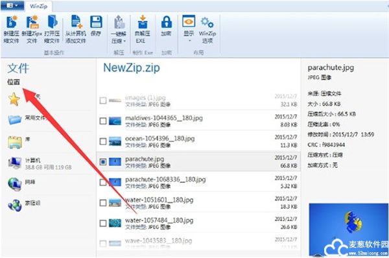Select file name parachute-1068336_180.jpg
This screenshot has width=389, height=258.
[165, 180]
